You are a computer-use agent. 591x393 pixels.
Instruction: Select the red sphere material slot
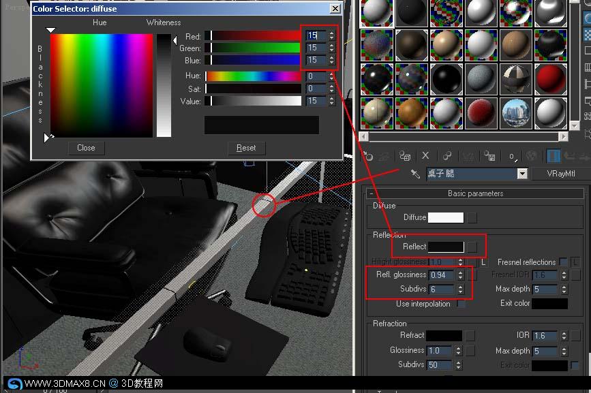(x=550, y=79)
